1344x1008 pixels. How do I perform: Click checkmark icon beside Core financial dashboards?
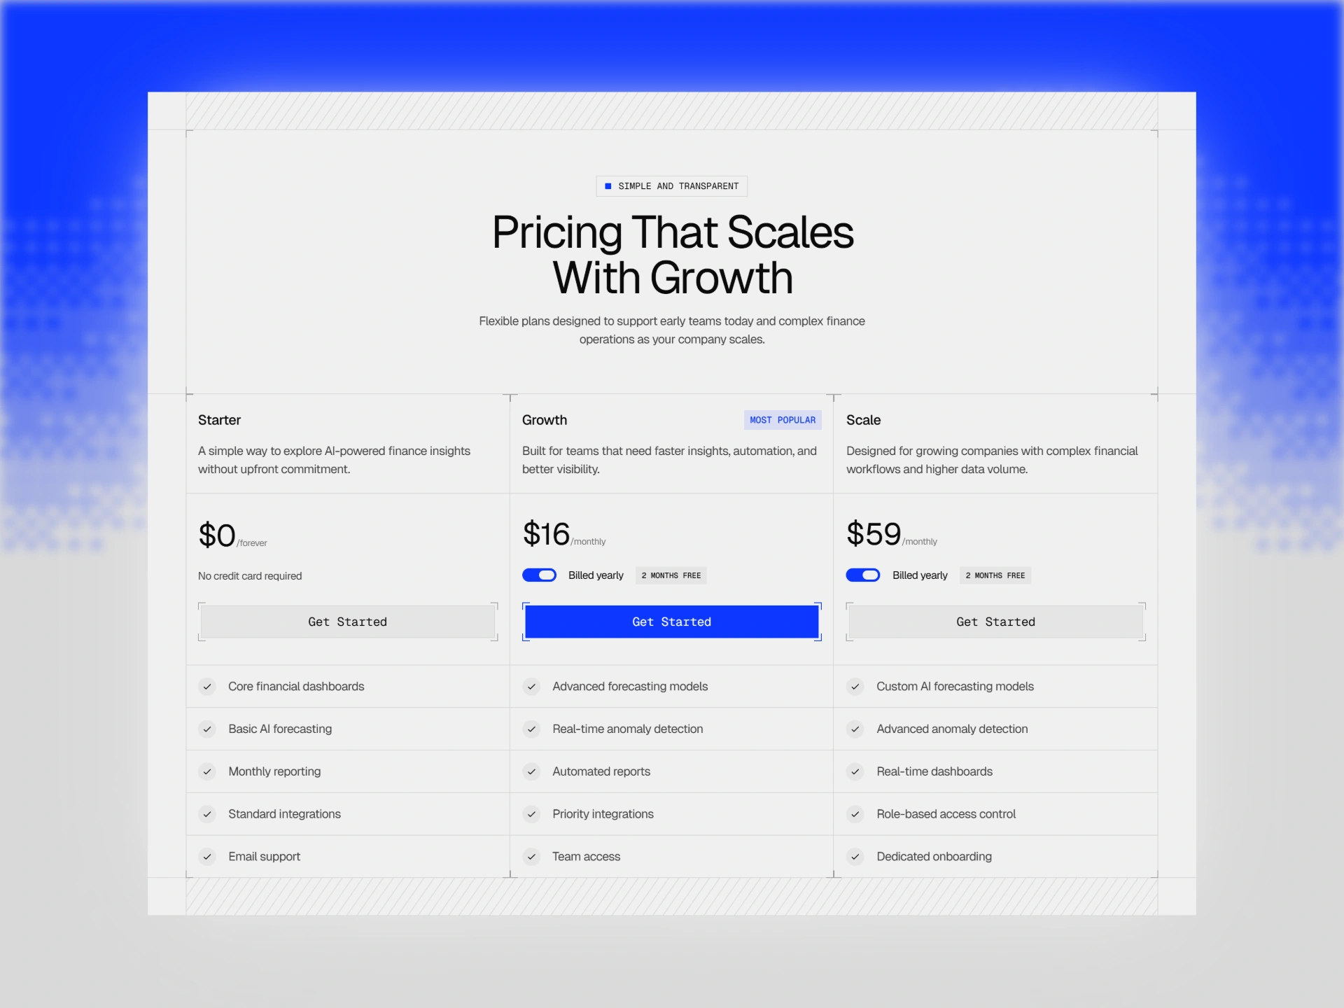coord(207,687)
